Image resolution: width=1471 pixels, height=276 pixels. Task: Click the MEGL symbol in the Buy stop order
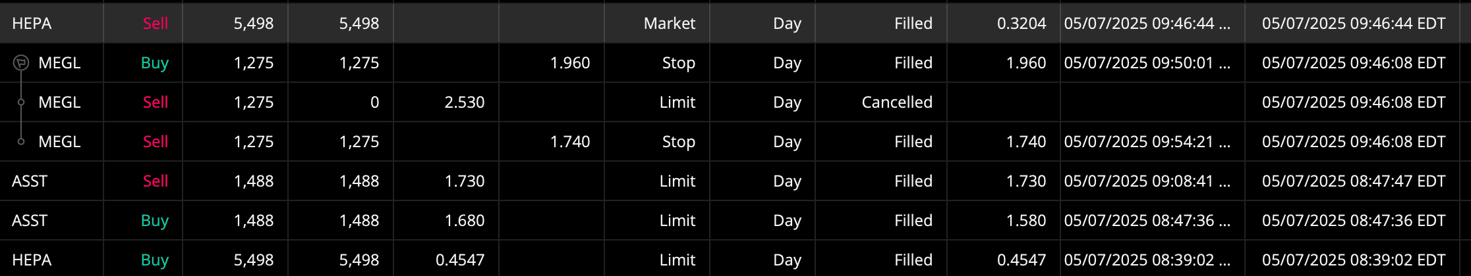click(59, 63)
